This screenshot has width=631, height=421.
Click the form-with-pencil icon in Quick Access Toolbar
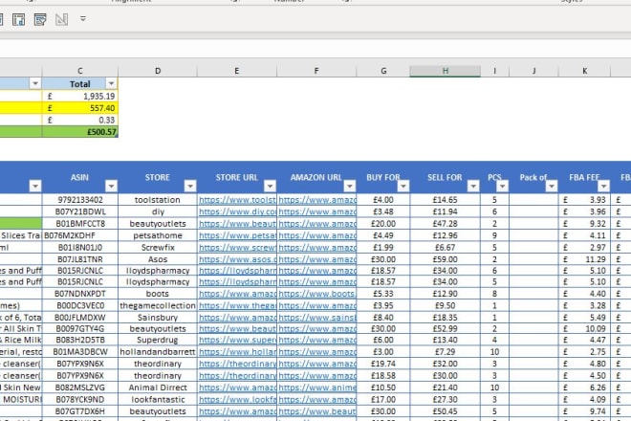click(x=40, y=19)
